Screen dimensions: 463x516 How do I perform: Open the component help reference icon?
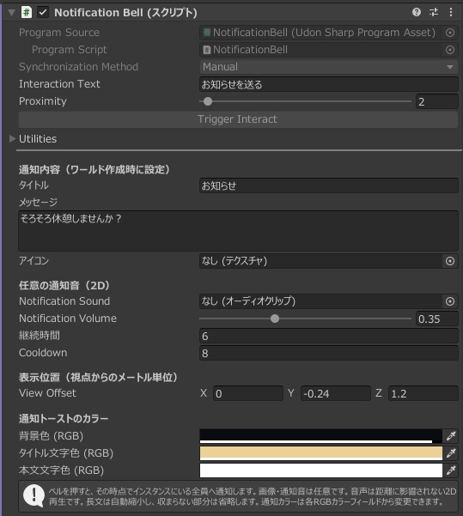click(x=417, y=12)
